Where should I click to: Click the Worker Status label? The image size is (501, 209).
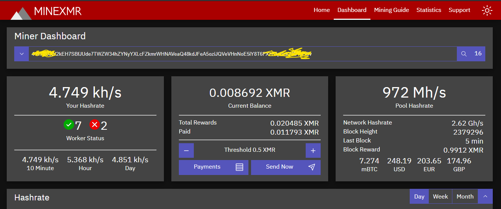tap(85, 138)
